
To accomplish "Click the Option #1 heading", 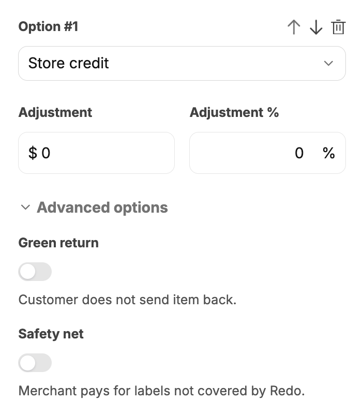I will coord(48,26).
